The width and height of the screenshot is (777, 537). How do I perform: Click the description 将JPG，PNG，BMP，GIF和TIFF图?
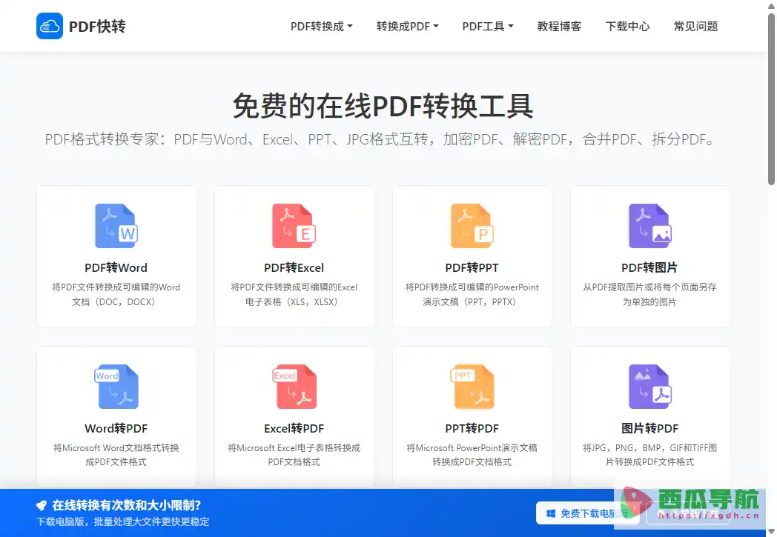(649, 448)
